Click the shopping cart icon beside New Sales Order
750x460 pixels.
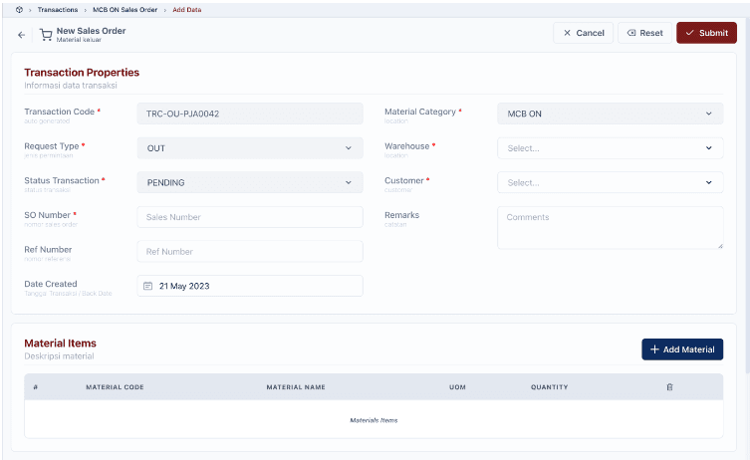click(x=46, y=35)
